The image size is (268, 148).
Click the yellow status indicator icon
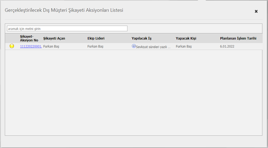(12, 46)
